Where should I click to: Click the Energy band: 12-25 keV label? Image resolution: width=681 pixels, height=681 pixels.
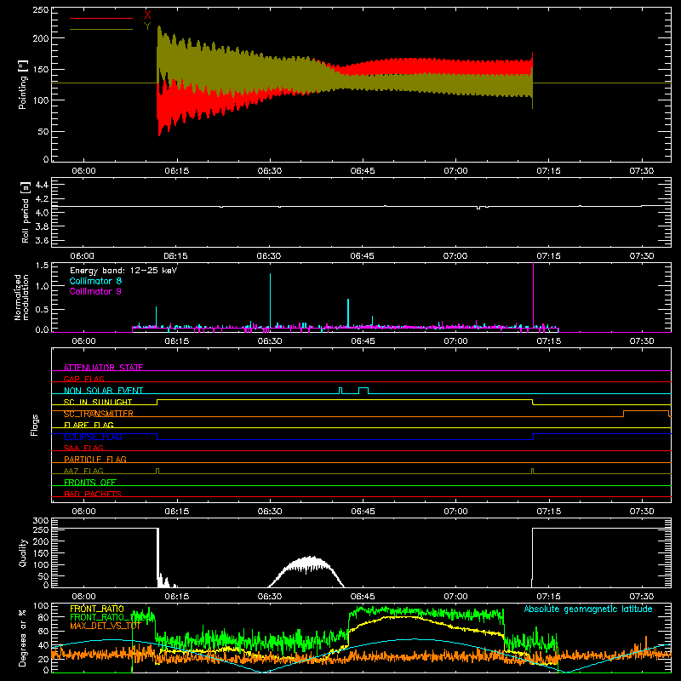pyautogui.click(x=123, y=271)
